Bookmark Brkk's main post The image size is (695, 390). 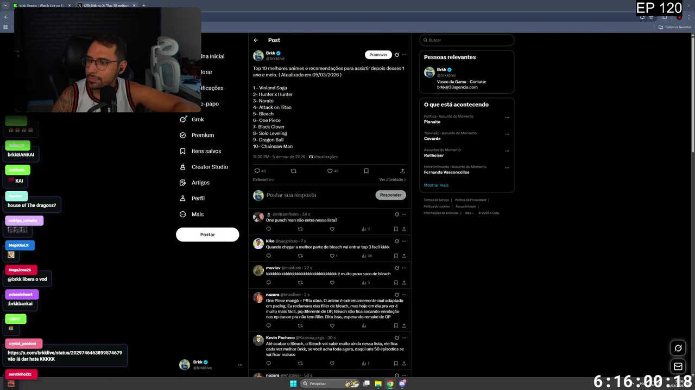point(366,171)
